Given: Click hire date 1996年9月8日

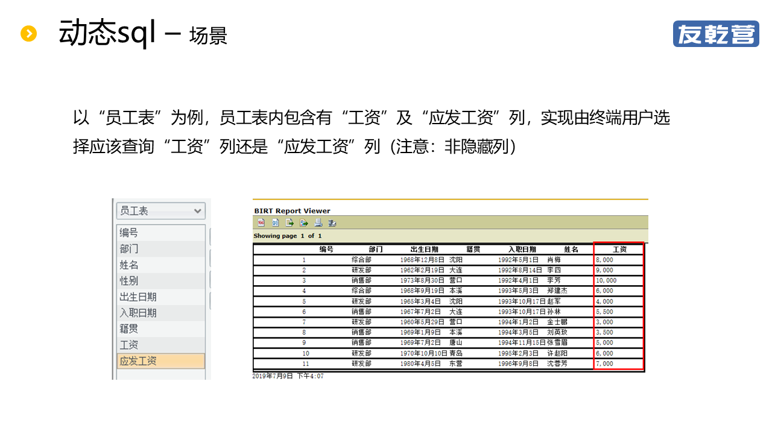Looking at the screenshot, I should [518, 363].
